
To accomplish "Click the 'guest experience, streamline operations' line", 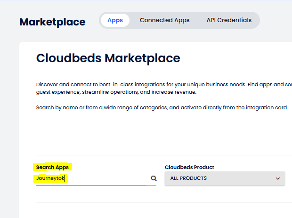I will [116, 92].
